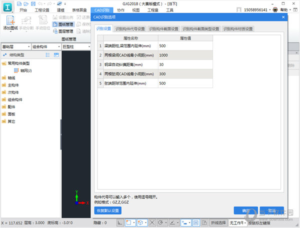Image resolution: width=300 pixels, height=228 pixels.
Task: Click the Open file icon in quick access toolbar
Action: (26, 3)
